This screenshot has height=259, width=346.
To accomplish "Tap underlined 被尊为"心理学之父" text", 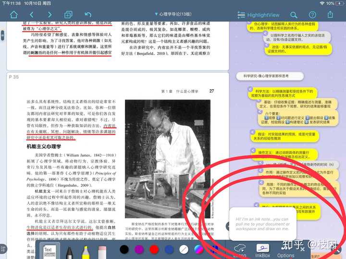I will pos(42,29).
